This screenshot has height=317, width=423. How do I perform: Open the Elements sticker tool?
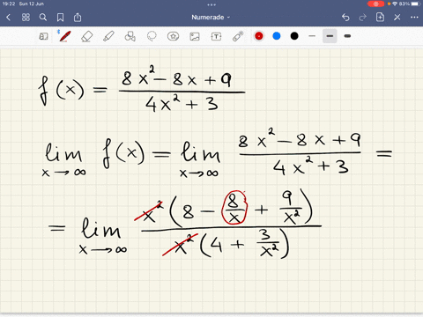[173, 36]
